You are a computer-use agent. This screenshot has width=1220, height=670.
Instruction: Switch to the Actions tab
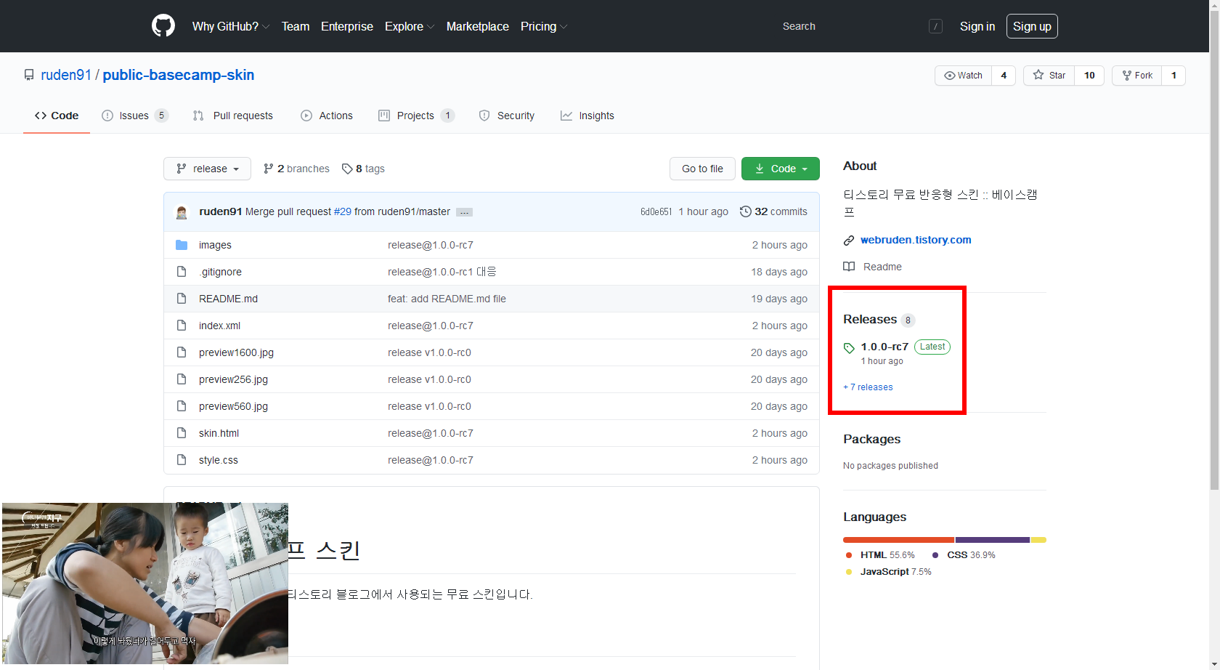pos(327,116)
